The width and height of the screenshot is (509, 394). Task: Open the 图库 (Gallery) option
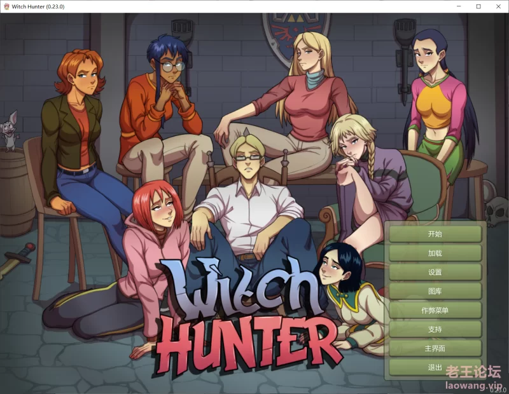(435, 291)
